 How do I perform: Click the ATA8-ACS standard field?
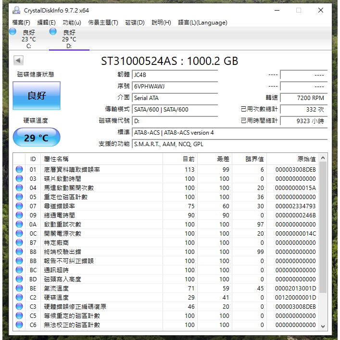tap(229, 132)
